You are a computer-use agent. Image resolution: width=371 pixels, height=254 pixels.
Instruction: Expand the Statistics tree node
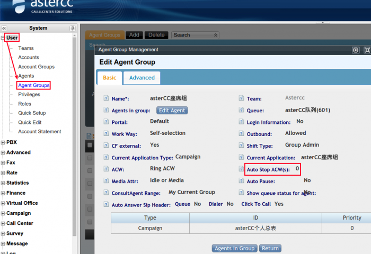[x=3, y=183]
